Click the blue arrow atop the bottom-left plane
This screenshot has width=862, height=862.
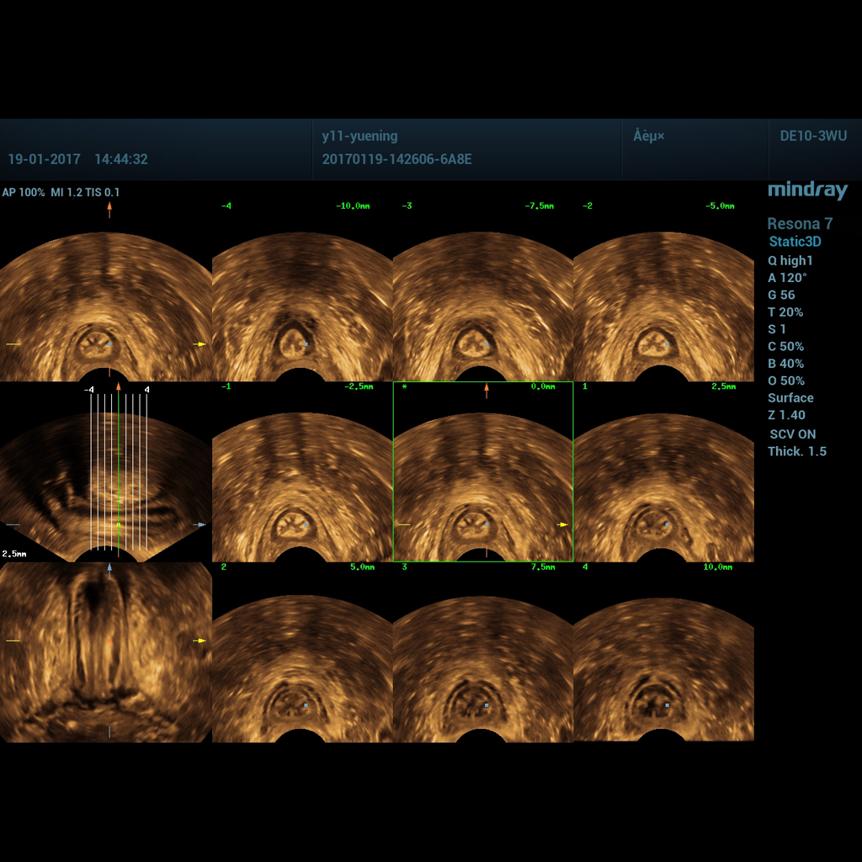[109, 570]
